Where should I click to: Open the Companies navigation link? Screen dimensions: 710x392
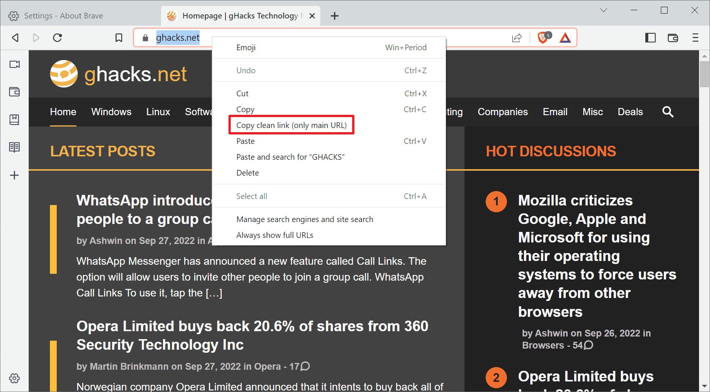(x=502, y=112)
